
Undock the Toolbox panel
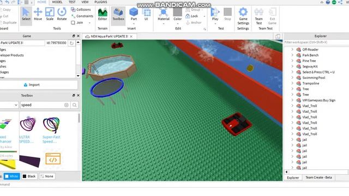click(x=74, y=95)
